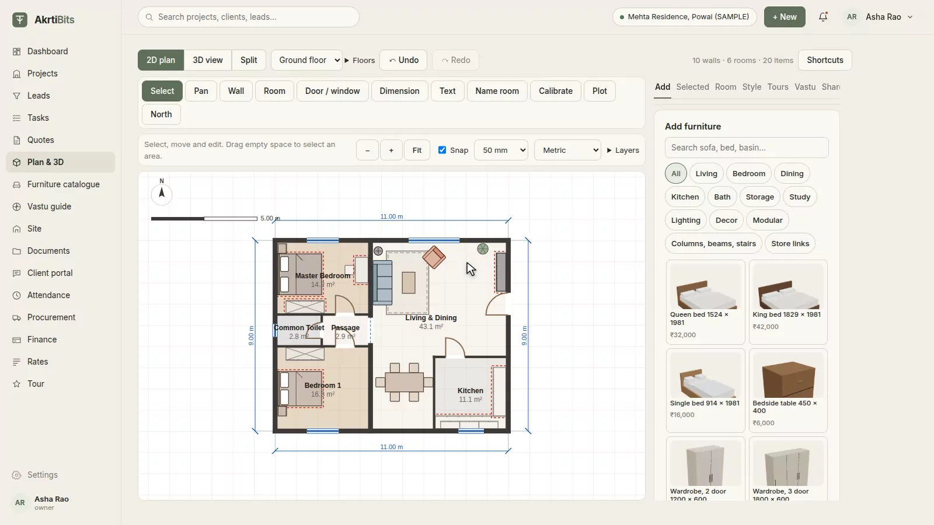Switch to the 3D view tab
The image size is (934, 525).
click(x=208, y=60)
